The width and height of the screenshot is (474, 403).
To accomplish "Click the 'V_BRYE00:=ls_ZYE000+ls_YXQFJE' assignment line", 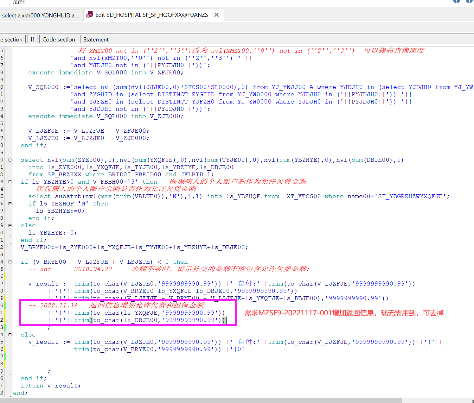I will [x=134, y=247].
